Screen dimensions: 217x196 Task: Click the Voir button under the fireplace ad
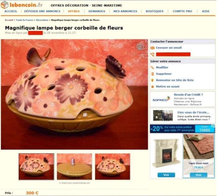166,175
